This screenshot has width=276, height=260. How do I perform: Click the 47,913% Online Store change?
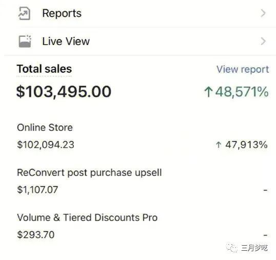pyautogui.click(x=246, y=145)
